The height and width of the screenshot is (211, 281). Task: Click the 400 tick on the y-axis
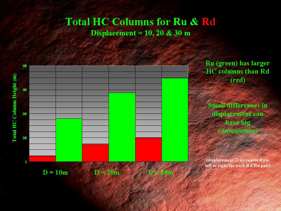tap(25, 66)
